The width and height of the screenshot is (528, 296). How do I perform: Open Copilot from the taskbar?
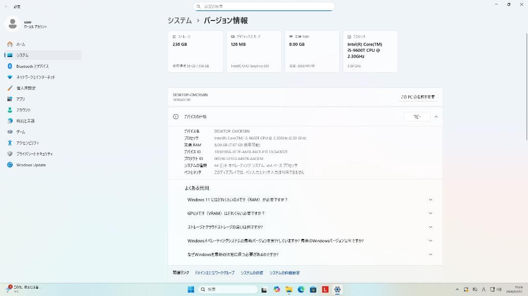pos(277,289)
